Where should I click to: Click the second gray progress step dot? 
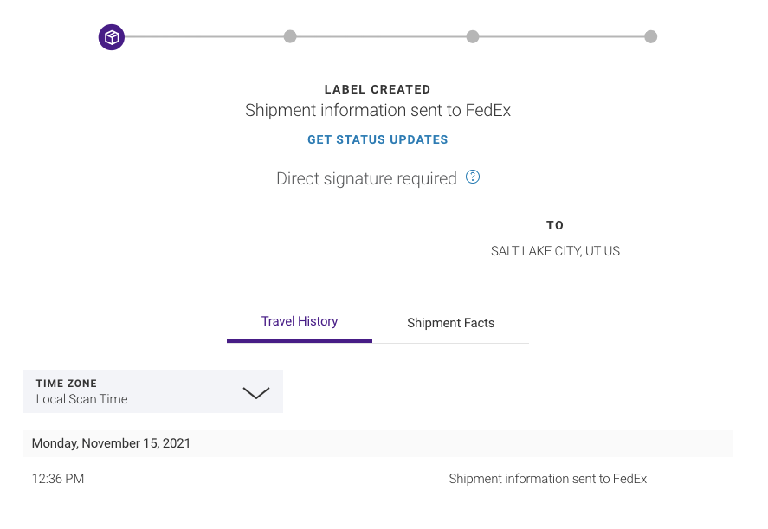pyautogui.click(x=290, y=36)
